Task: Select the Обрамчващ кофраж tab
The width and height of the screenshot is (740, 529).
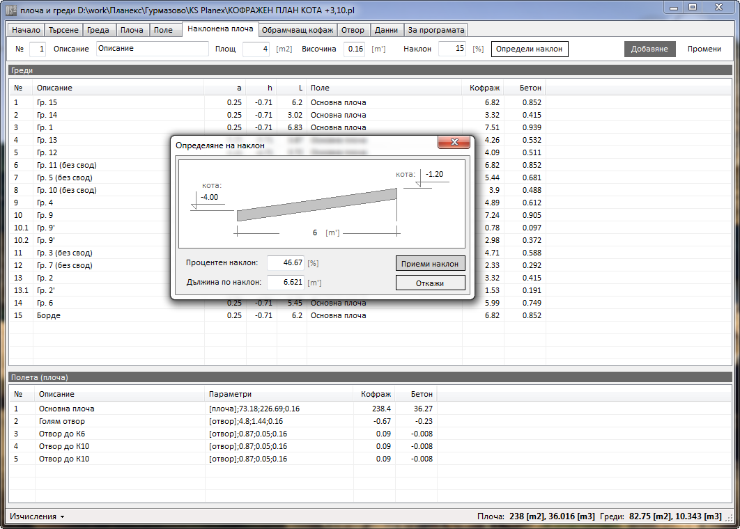Action: click(298, 31)
